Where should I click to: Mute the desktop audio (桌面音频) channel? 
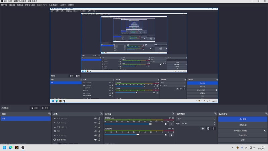(166, 135)
